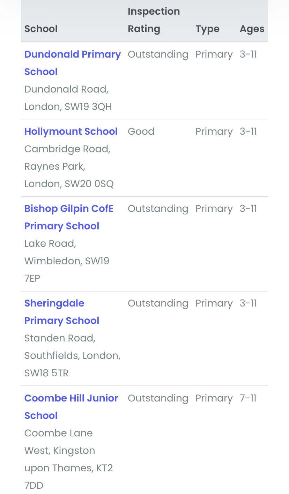Visit Bishop Gilpin CofE Primary School page
The image size is (289, 494).
pyautogui.click(x=69, y=217)
